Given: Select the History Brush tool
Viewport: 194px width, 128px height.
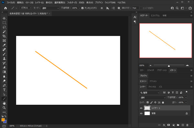Looking at the screenshot, I should coord(4,63).
